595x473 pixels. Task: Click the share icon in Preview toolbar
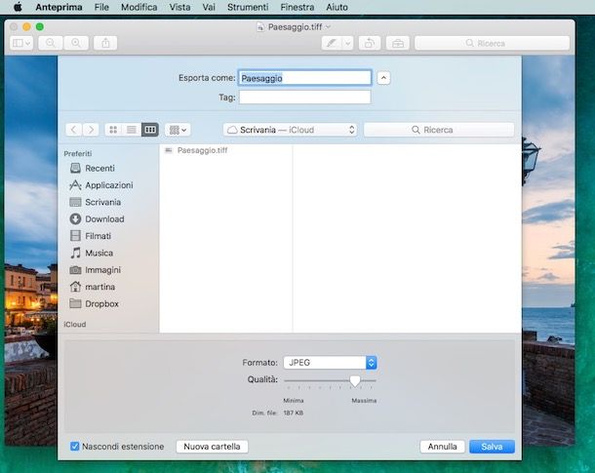point(105,43)
